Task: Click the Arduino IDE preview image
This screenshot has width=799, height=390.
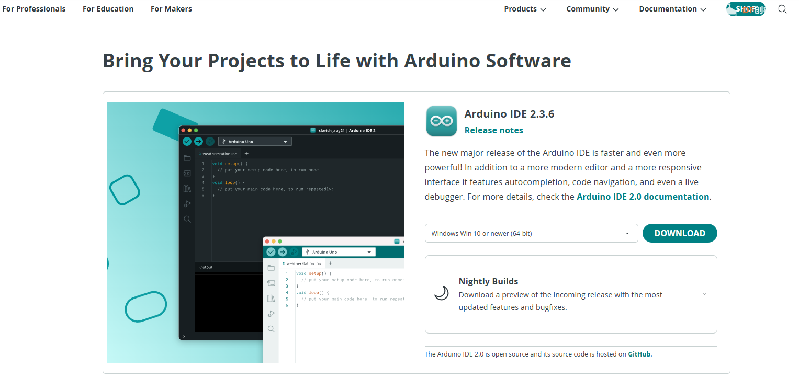Action: coord(255,233)
